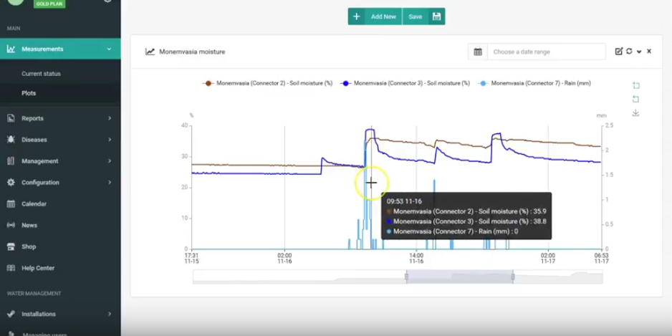The height and width of the screenshot is (336, 672).
Task: Expand the Reports submenu
Action: tap(109, 118)
